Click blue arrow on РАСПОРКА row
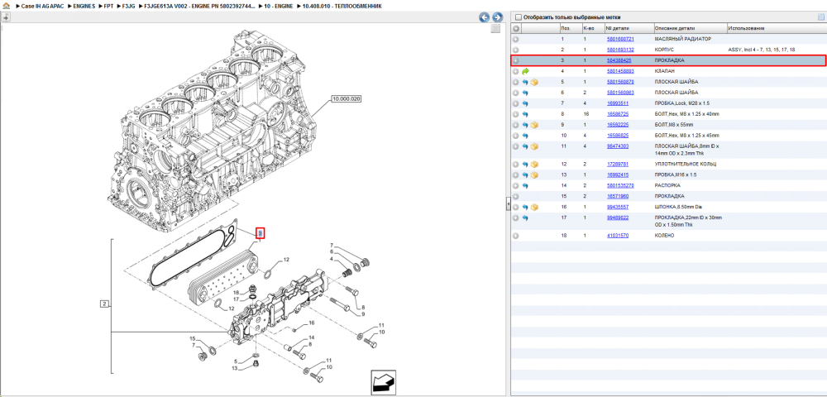 point(525,185)
